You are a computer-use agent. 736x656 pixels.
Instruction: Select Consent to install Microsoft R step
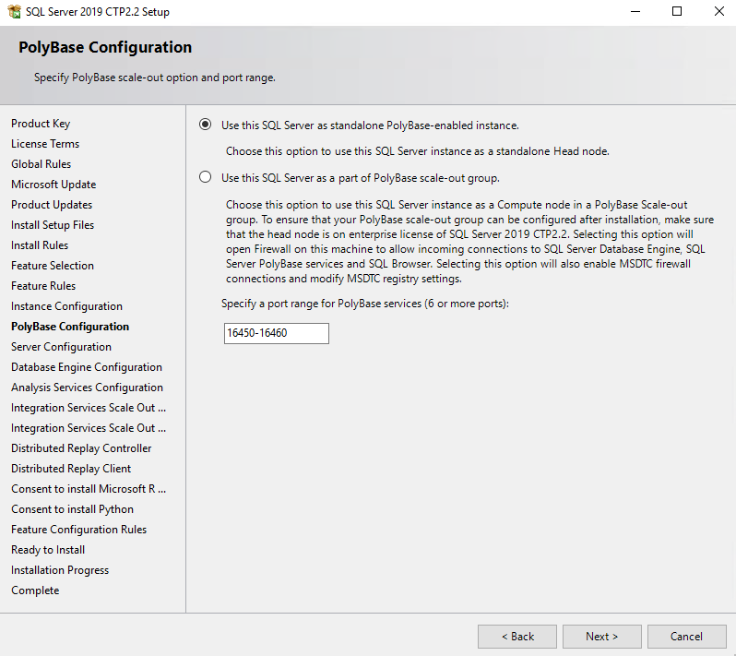[x=89, y=489]
